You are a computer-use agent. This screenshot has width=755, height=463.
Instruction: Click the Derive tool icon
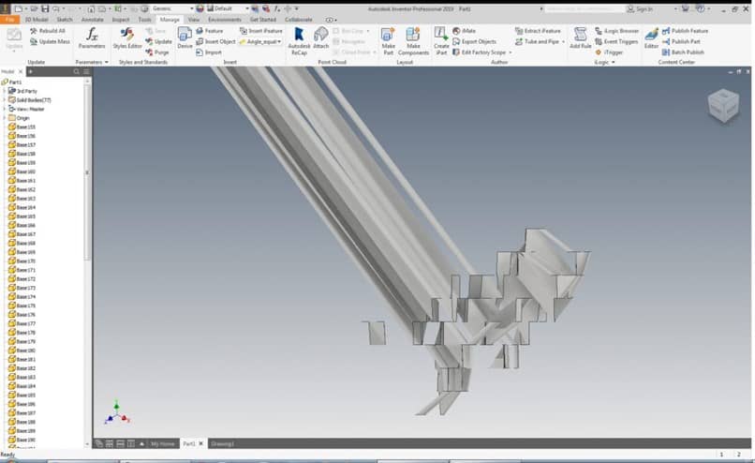point(185,37)
